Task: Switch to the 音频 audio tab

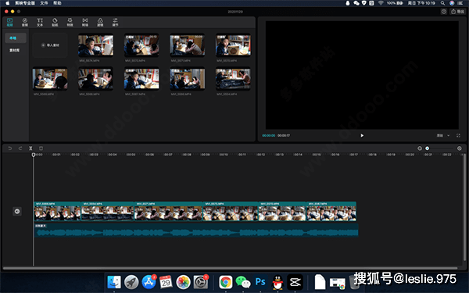Action: click(25, 22)
